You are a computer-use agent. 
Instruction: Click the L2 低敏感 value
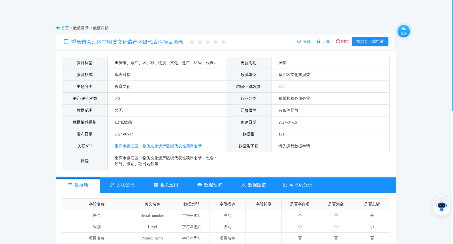coord(123,122)
